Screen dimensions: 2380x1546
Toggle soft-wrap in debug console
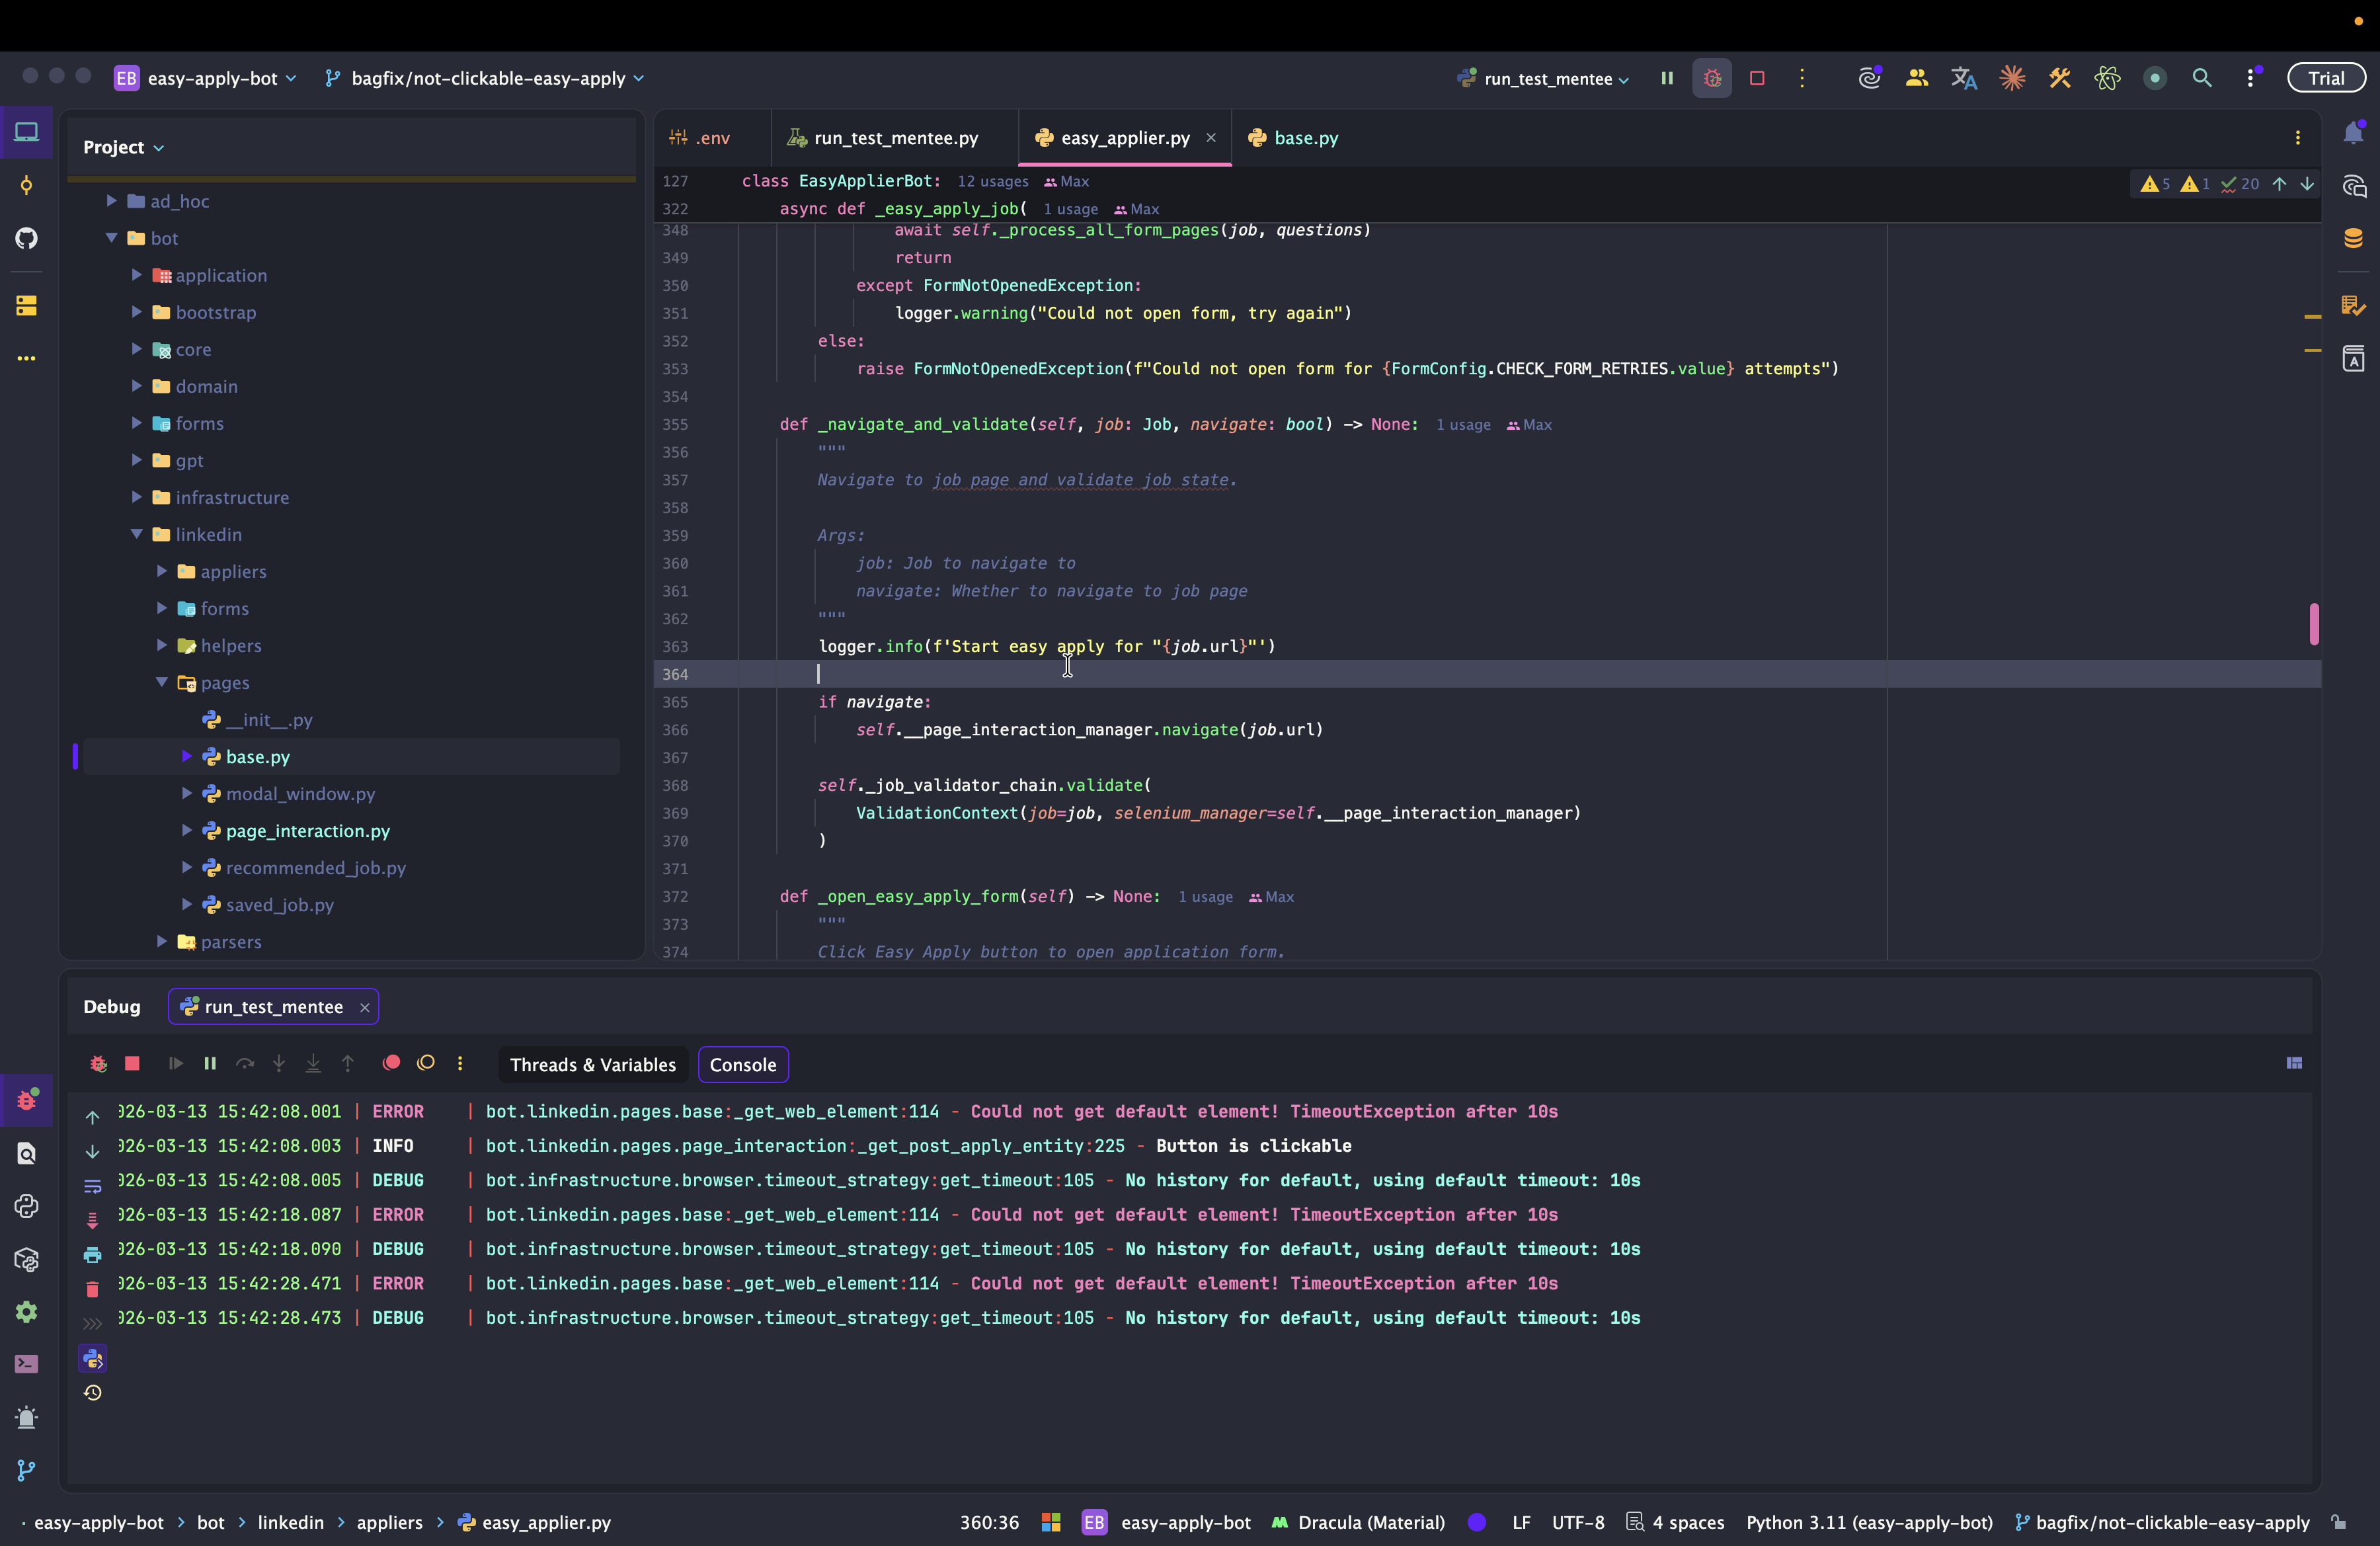[x=92, y=1186]
